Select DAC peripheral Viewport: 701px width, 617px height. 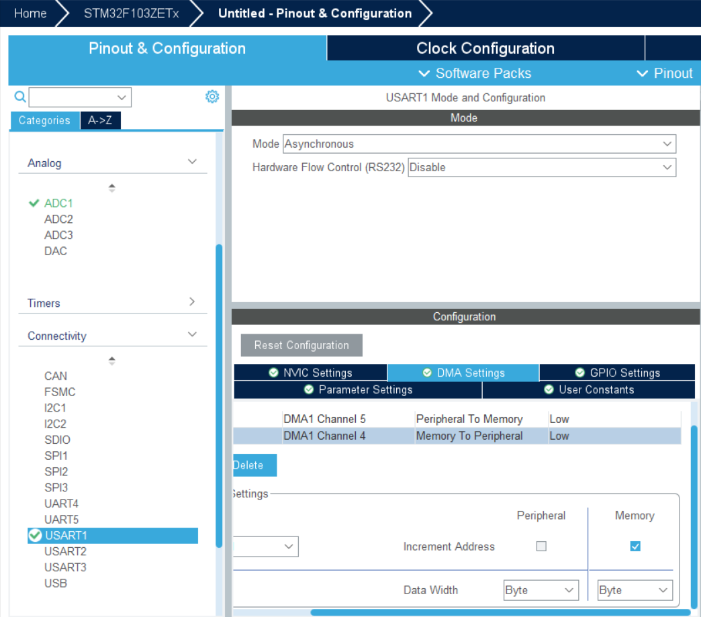click(56, 251)
